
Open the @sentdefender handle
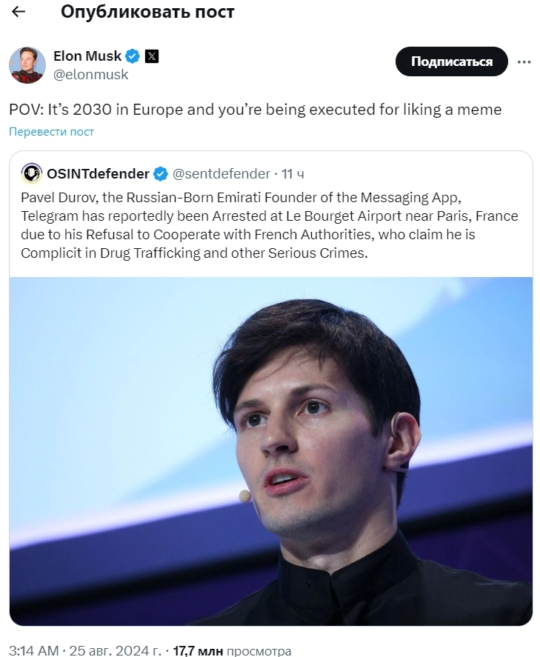click(x=221, y=174)
